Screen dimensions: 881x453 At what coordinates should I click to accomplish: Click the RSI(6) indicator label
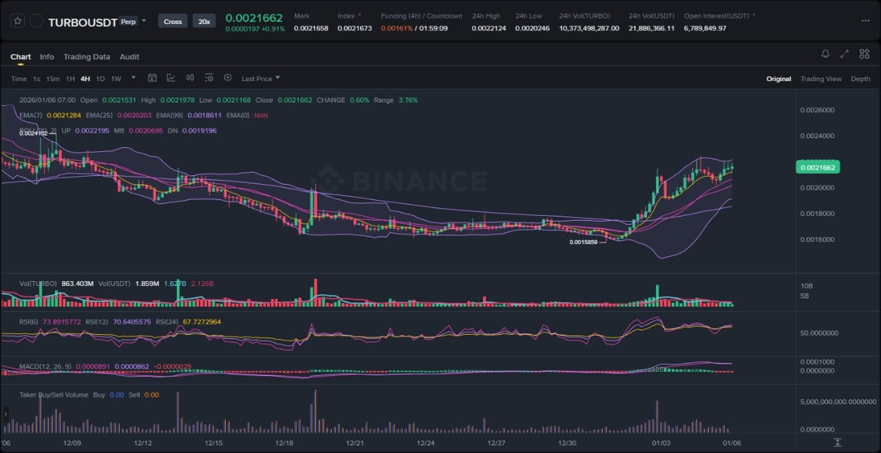coord(30,321)
